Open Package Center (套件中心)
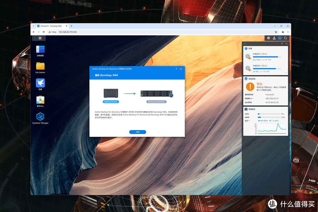The image size is (318, 212). click(x=40, y=100)
